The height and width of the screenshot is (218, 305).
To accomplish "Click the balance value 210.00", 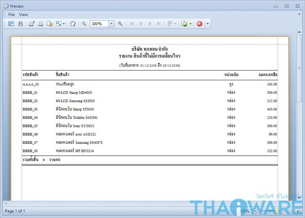I will point(272,118).
